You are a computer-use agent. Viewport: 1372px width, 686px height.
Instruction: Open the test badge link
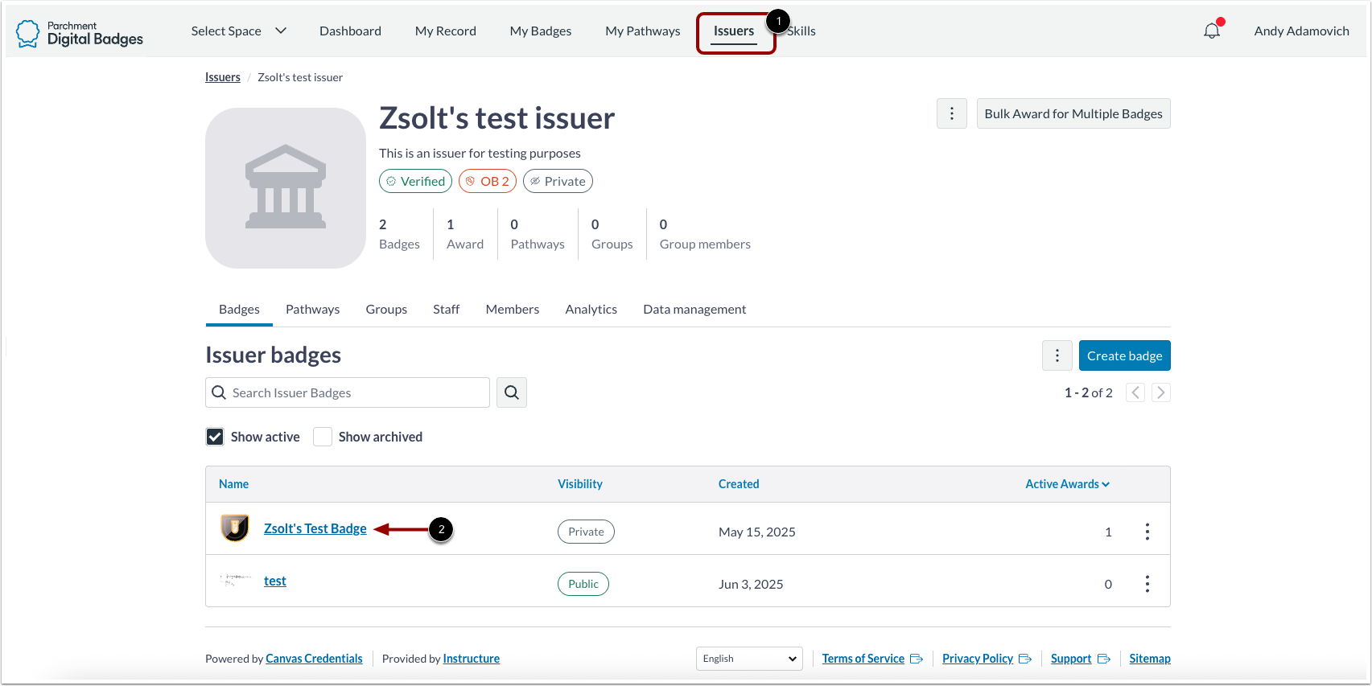(x=275, y=581)
